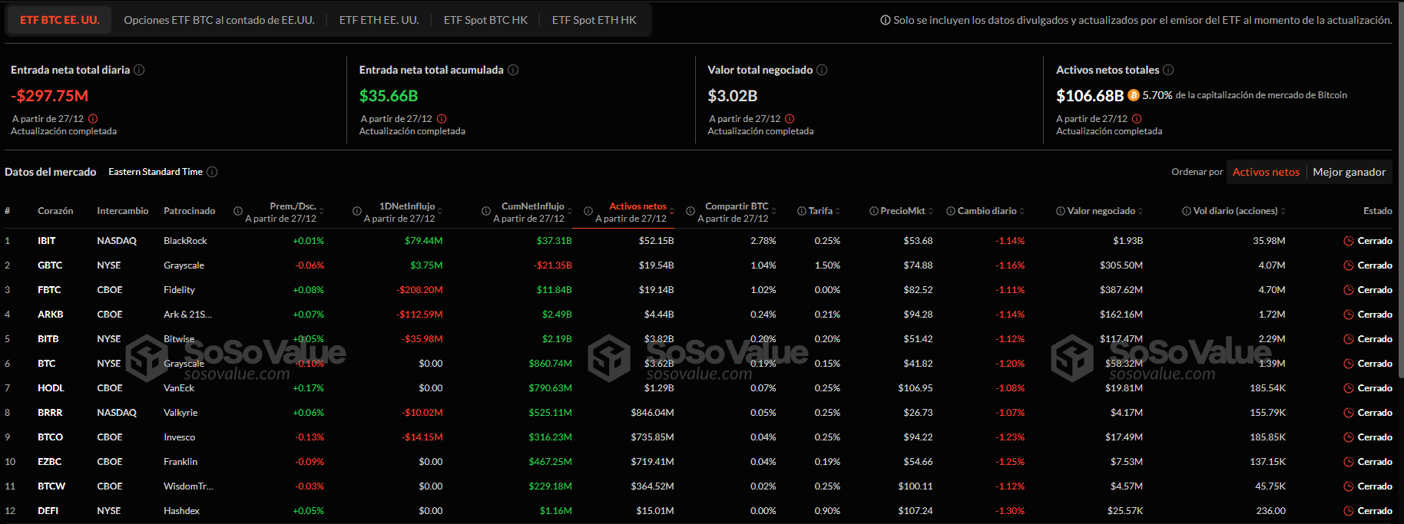The width and height of the screenshot is (1404, 524).
Task: Open GBTC ticker link
Action: click(x=50, y=265)
